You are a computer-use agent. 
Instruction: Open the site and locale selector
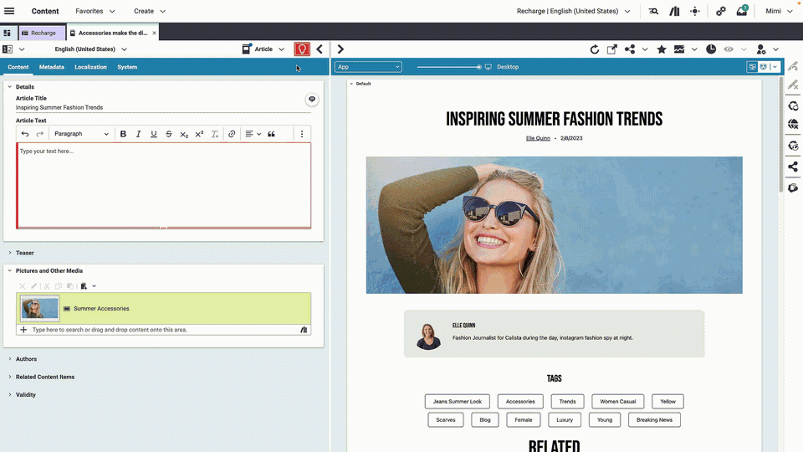tap(573, 11)
